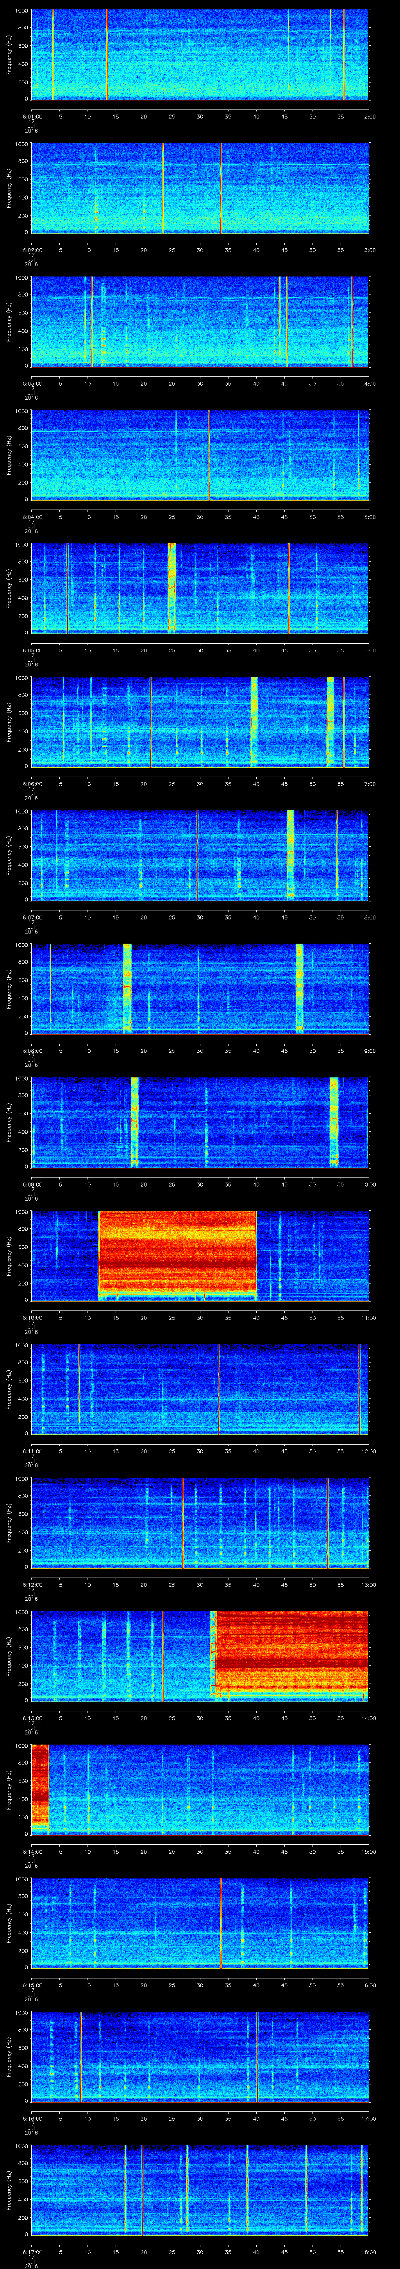Image resolution: width=400 pixels, height=2269 pixels.
Task: Click the 3:00 end time label
Action: [369, 250]
